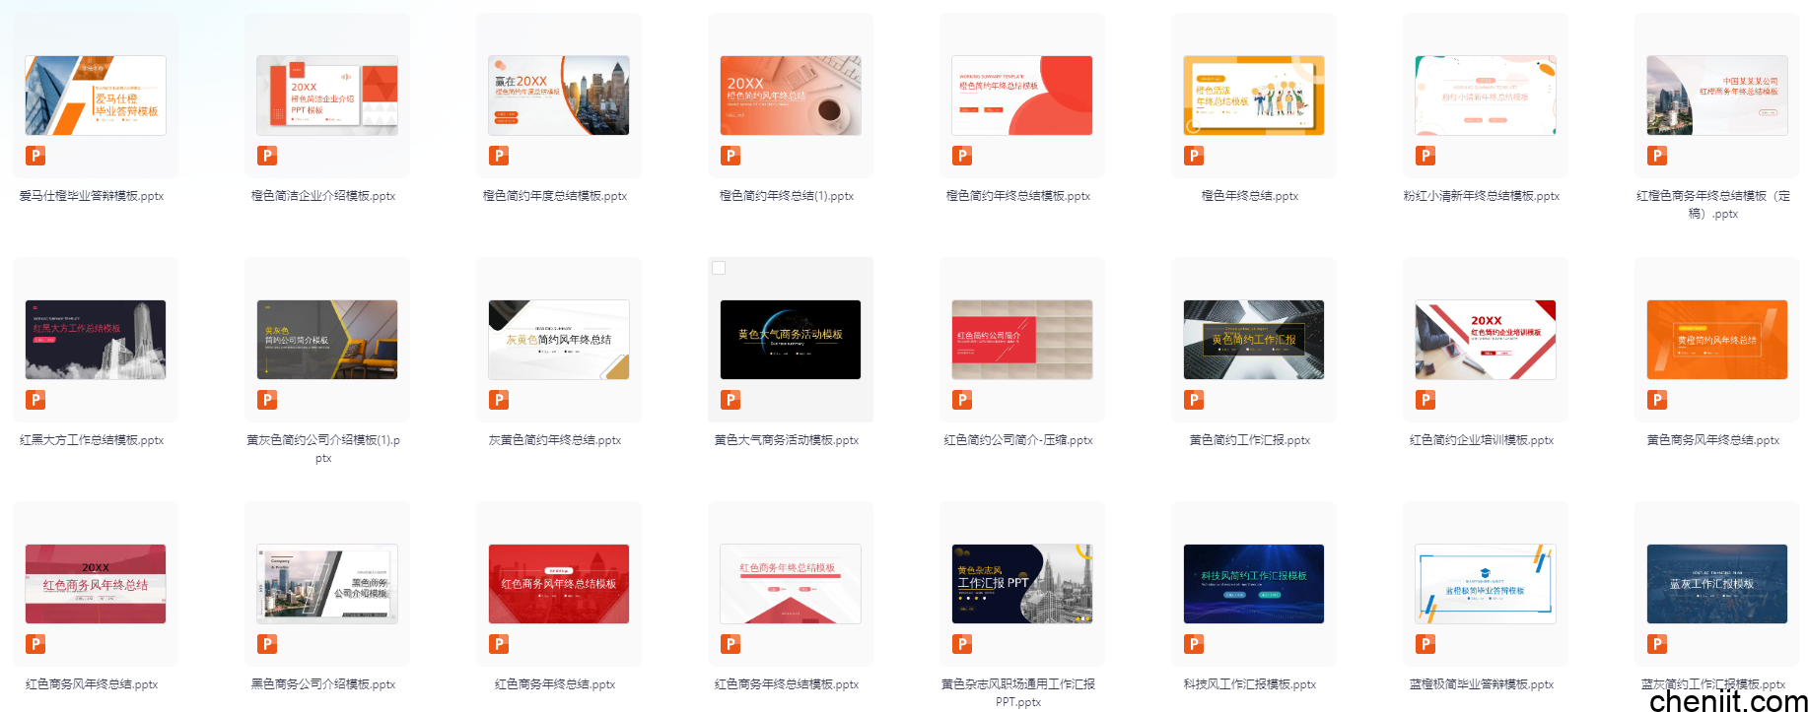Open the 红色简约企业培训模板 thumbnail
This screenshot has width=1808, height=712.
pyautogui.click(x=1485, y=340)
